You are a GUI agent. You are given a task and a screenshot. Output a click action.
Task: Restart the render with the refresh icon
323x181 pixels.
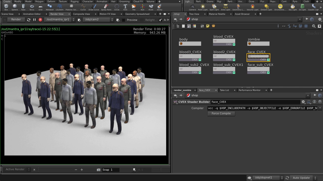29,20
